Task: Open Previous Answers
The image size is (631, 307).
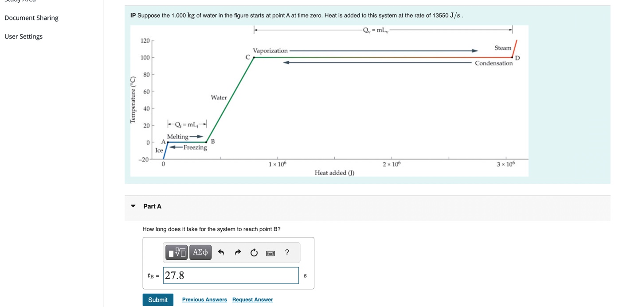Action: pyautogui.click(x=204, y=299)
